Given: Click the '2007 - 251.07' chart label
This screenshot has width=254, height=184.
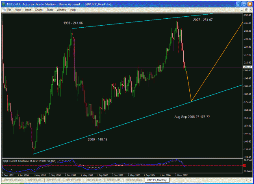Looking at the screenshot, I should tap(203, 20).
